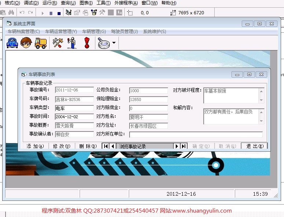Open the 驾驶员管理 menu
This screenshot has height=217, width=284.
(124, 32)
